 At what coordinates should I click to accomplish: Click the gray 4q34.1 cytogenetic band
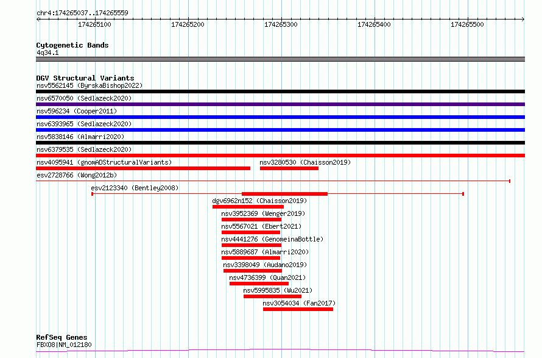[280, 59]
